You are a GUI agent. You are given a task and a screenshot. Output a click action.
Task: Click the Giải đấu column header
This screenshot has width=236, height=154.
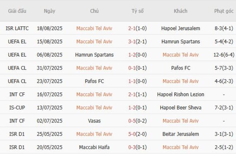point(17,11)
